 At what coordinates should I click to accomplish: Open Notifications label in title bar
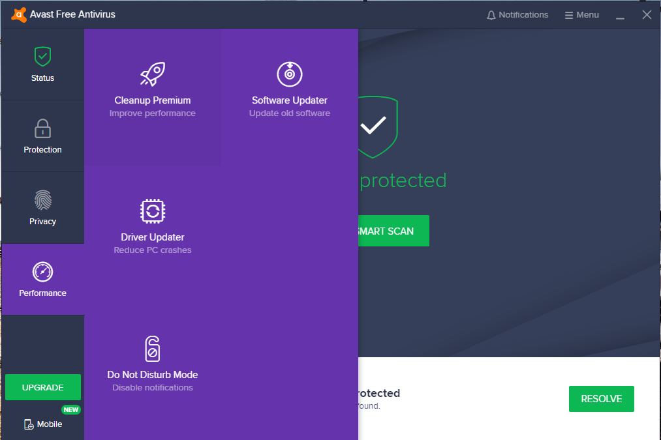523,15
